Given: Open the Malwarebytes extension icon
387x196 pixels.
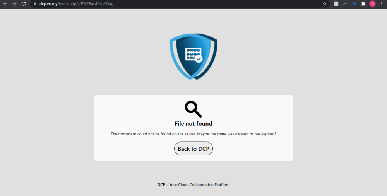Looking at the screenshot, I should click(354, 4).
